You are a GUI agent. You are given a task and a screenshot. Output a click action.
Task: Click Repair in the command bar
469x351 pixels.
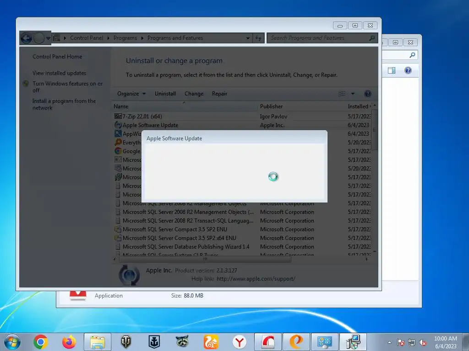coord(219,93)
